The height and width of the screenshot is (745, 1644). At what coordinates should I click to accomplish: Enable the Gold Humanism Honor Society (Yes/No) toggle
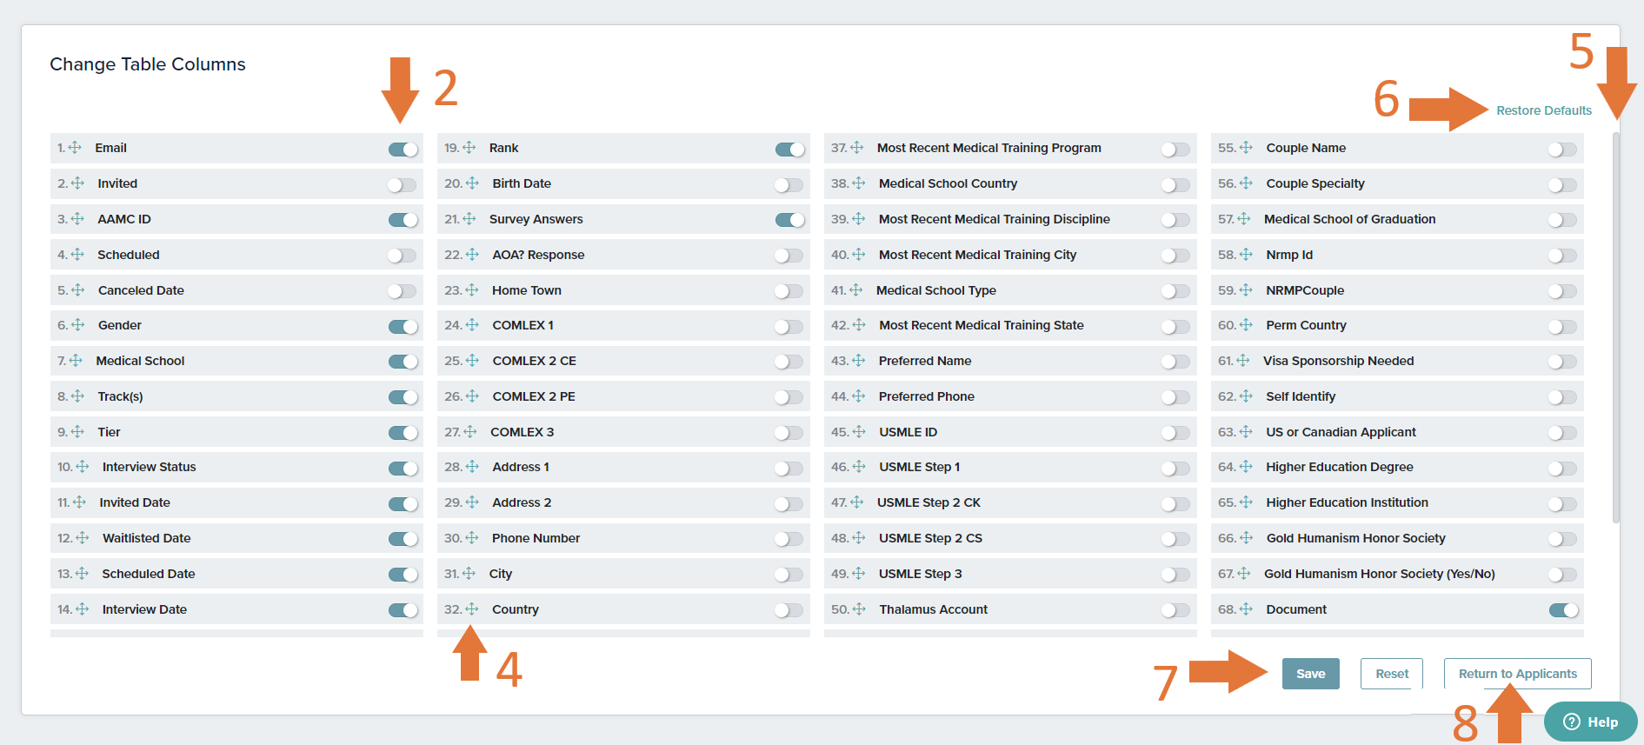pyautogui.click(x=1562, y=575)
